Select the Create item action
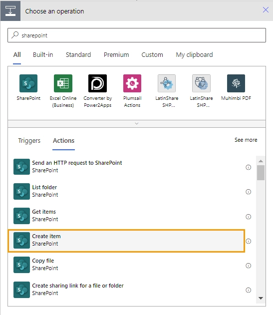The image size is (273, 315). click(x=126, y=241)
